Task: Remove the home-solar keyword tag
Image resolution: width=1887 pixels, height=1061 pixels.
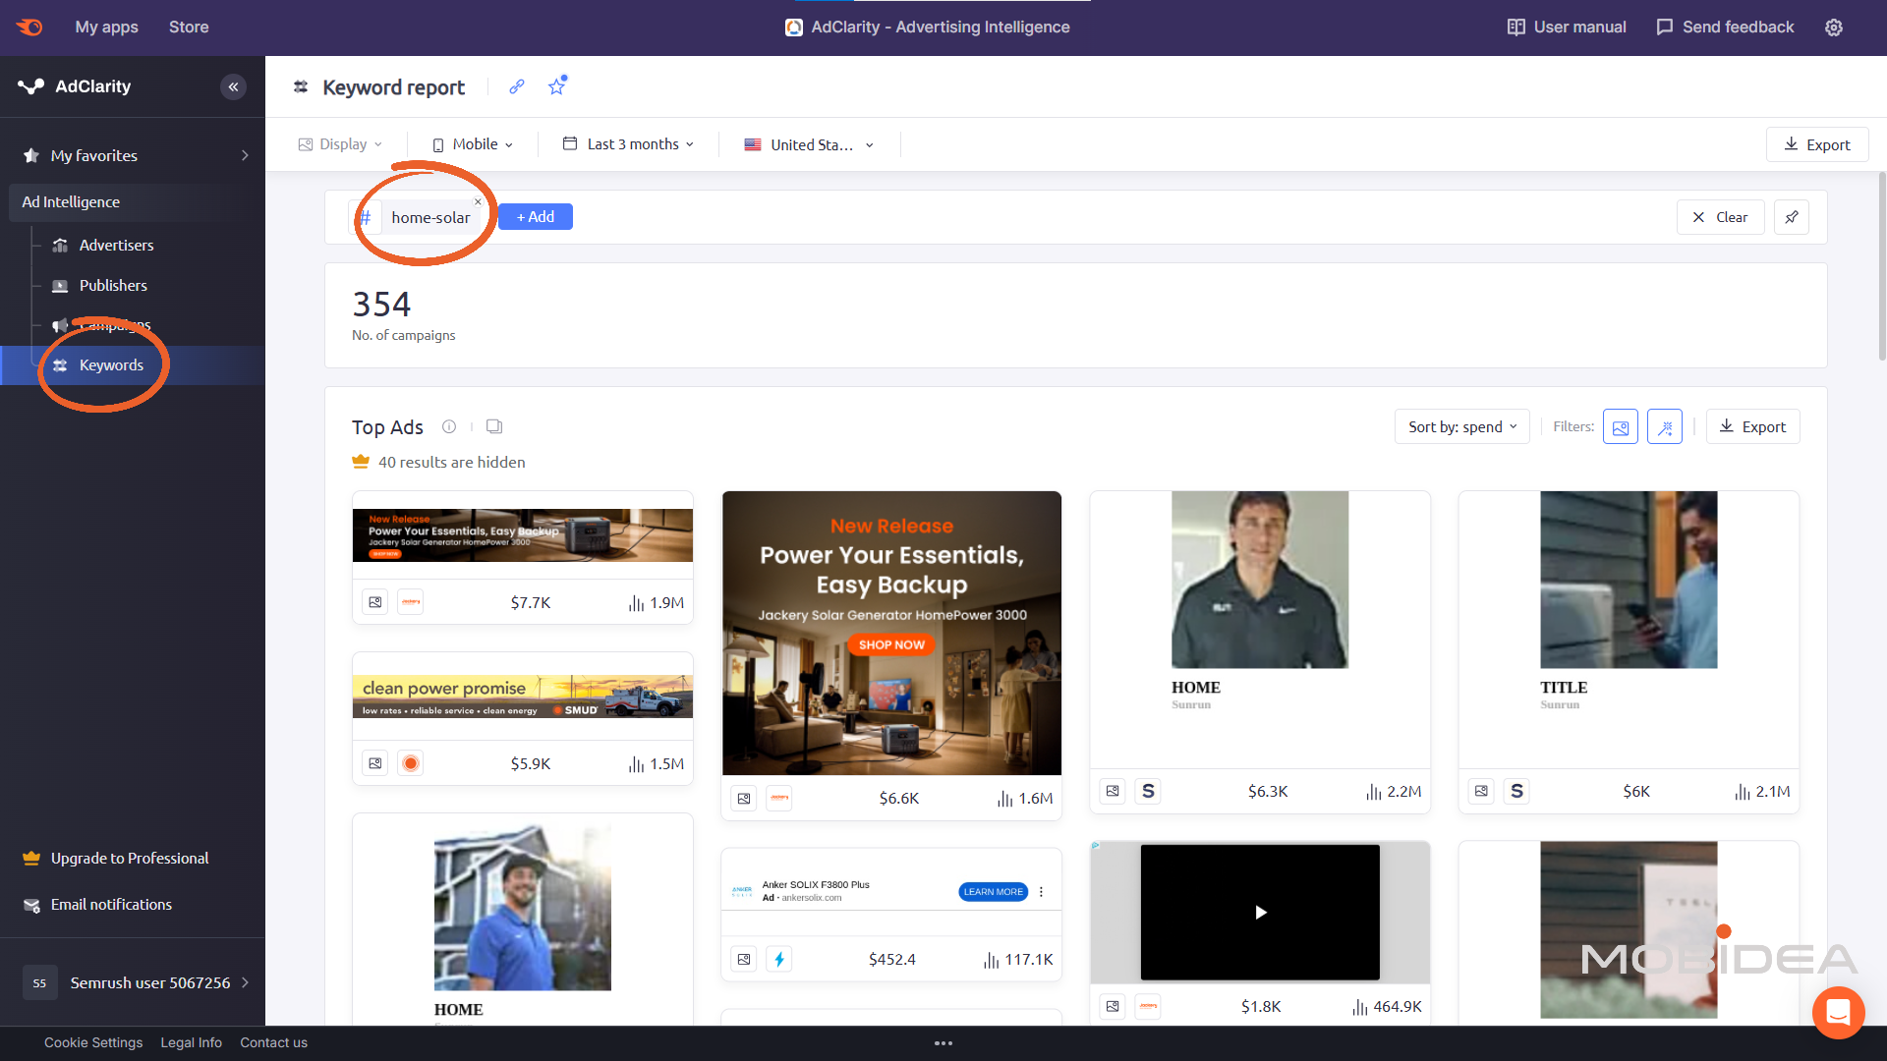Action: (x=479, y=201)
